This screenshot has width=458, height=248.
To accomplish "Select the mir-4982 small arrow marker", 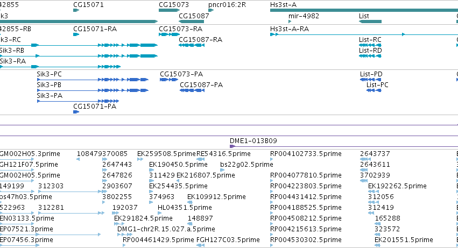I will pos(290,22).
